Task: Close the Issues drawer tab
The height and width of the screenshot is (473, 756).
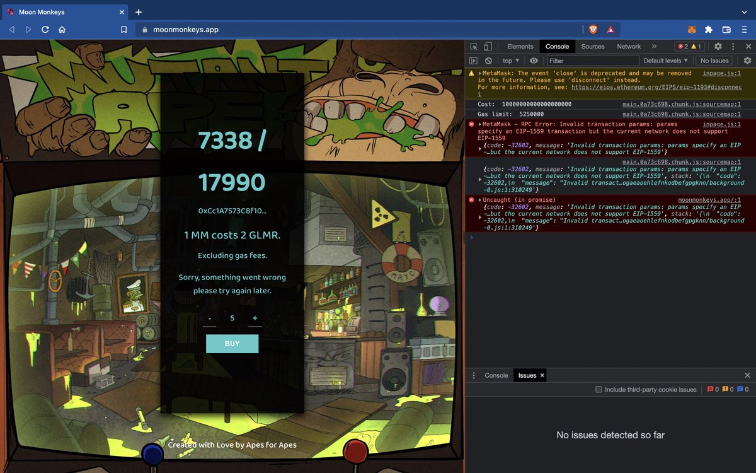Action: (x=542, y=375)
